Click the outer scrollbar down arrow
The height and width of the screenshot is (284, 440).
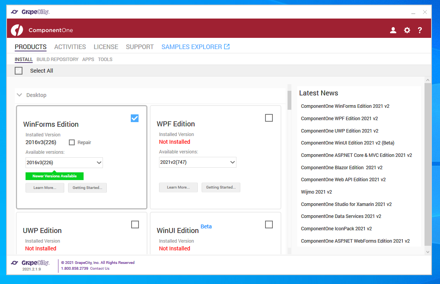[x=428, y=252]
